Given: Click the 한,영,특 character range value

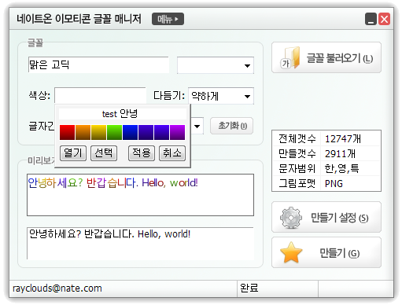Looking at the screenshot, I should (x=341, y=169).
